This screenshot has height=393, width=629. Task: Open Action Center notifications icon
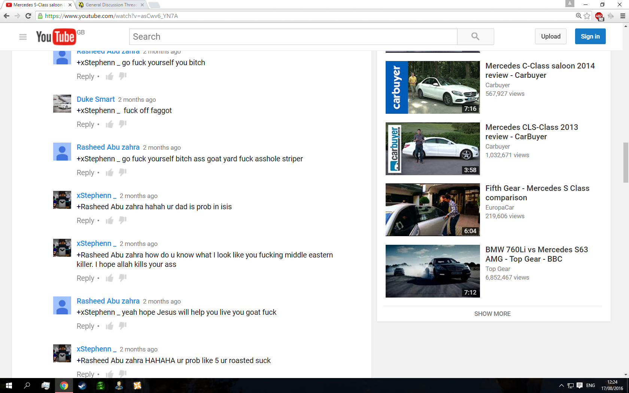tap(580, 386)
